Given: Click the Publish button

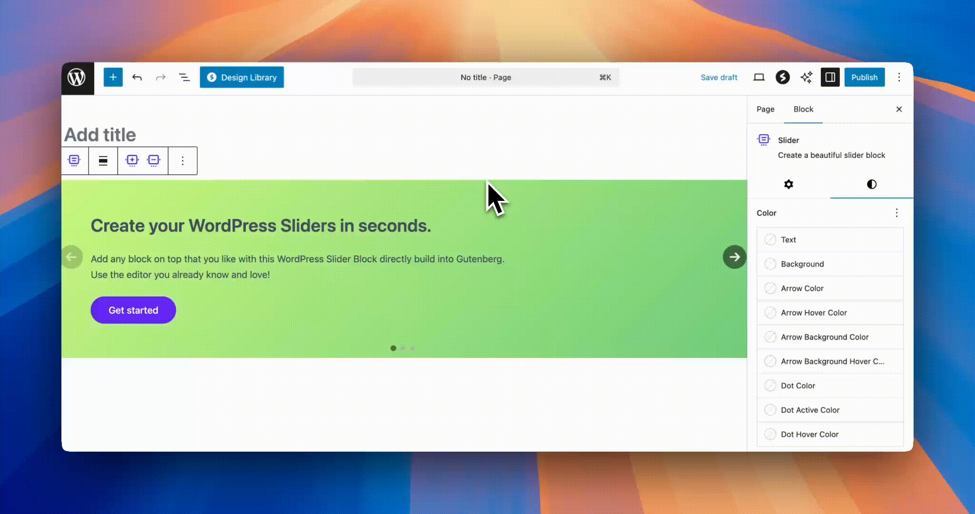Looking at the screenshot, I should click(x=864, y=78).
